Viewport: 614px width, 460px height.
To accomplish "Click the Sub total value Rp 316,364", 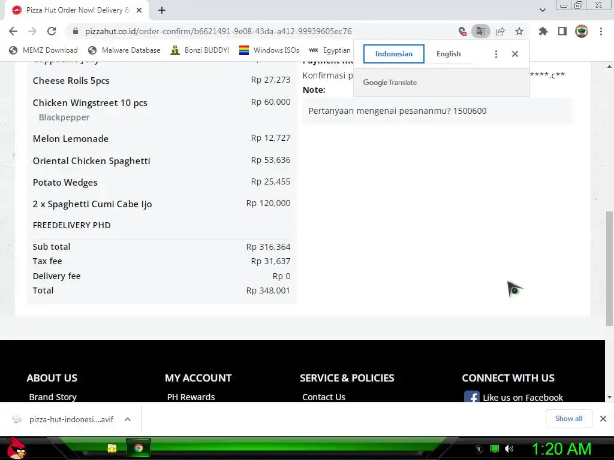I will [268, 247].
